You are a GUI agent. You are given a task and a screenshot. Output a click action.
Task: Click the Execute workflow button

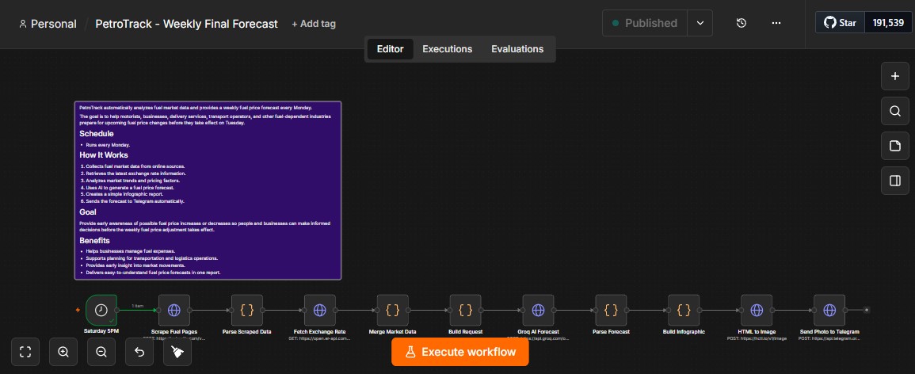pos(459,352)
